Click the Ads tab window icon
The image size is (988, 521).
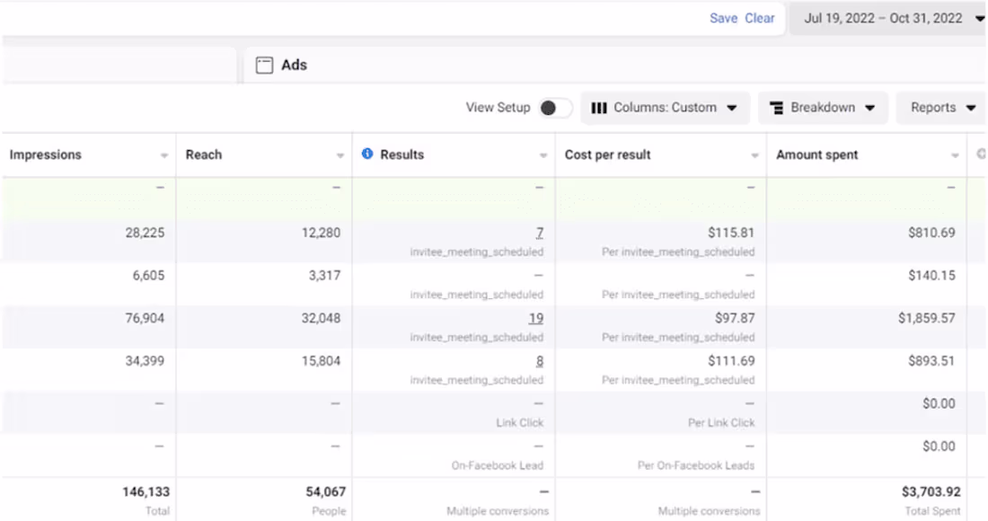[264, 66]
